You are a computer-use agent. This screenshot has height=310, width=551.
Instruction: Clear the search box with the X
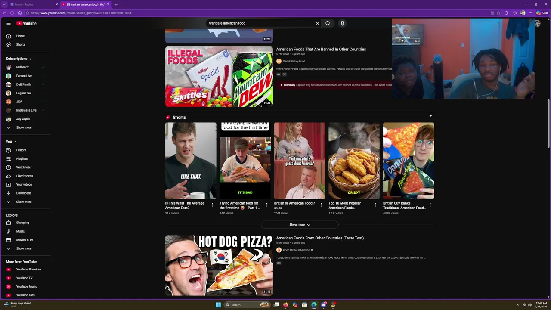317,23
